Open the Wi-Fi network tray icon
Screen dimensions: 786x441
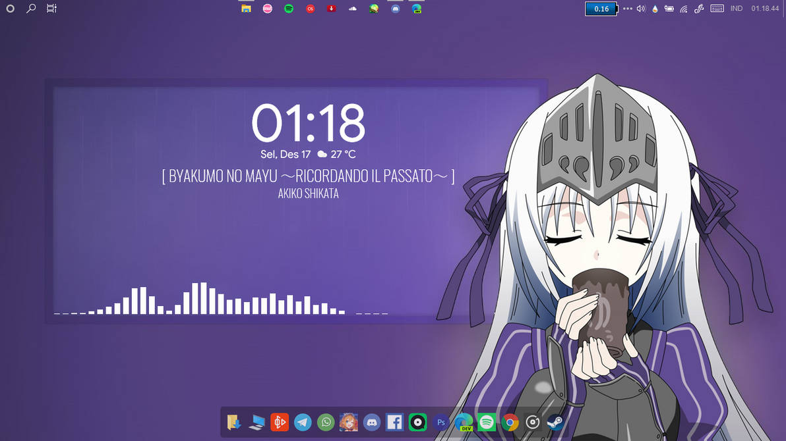684,9
